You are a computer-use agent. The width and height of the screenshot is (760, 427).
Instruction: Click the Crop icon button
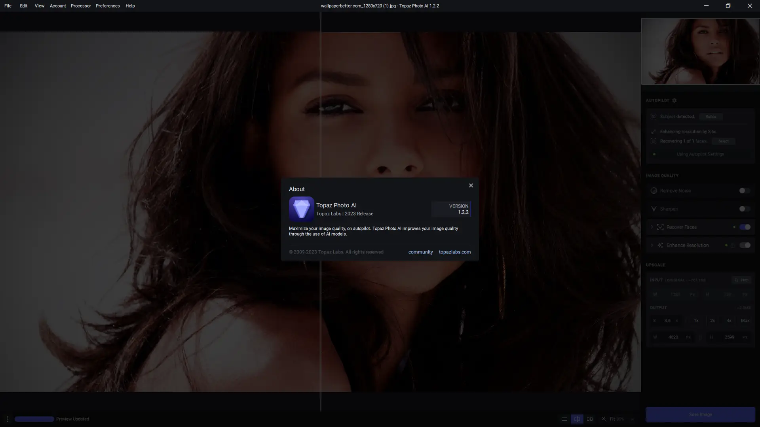(x=741, y=280)
